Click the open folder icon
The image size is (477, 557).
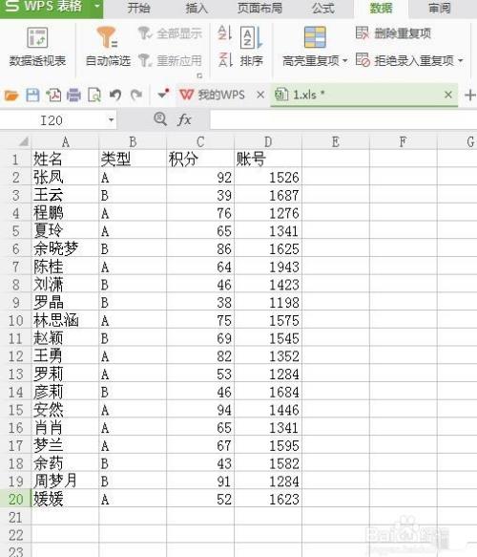[x=11, y=96]
